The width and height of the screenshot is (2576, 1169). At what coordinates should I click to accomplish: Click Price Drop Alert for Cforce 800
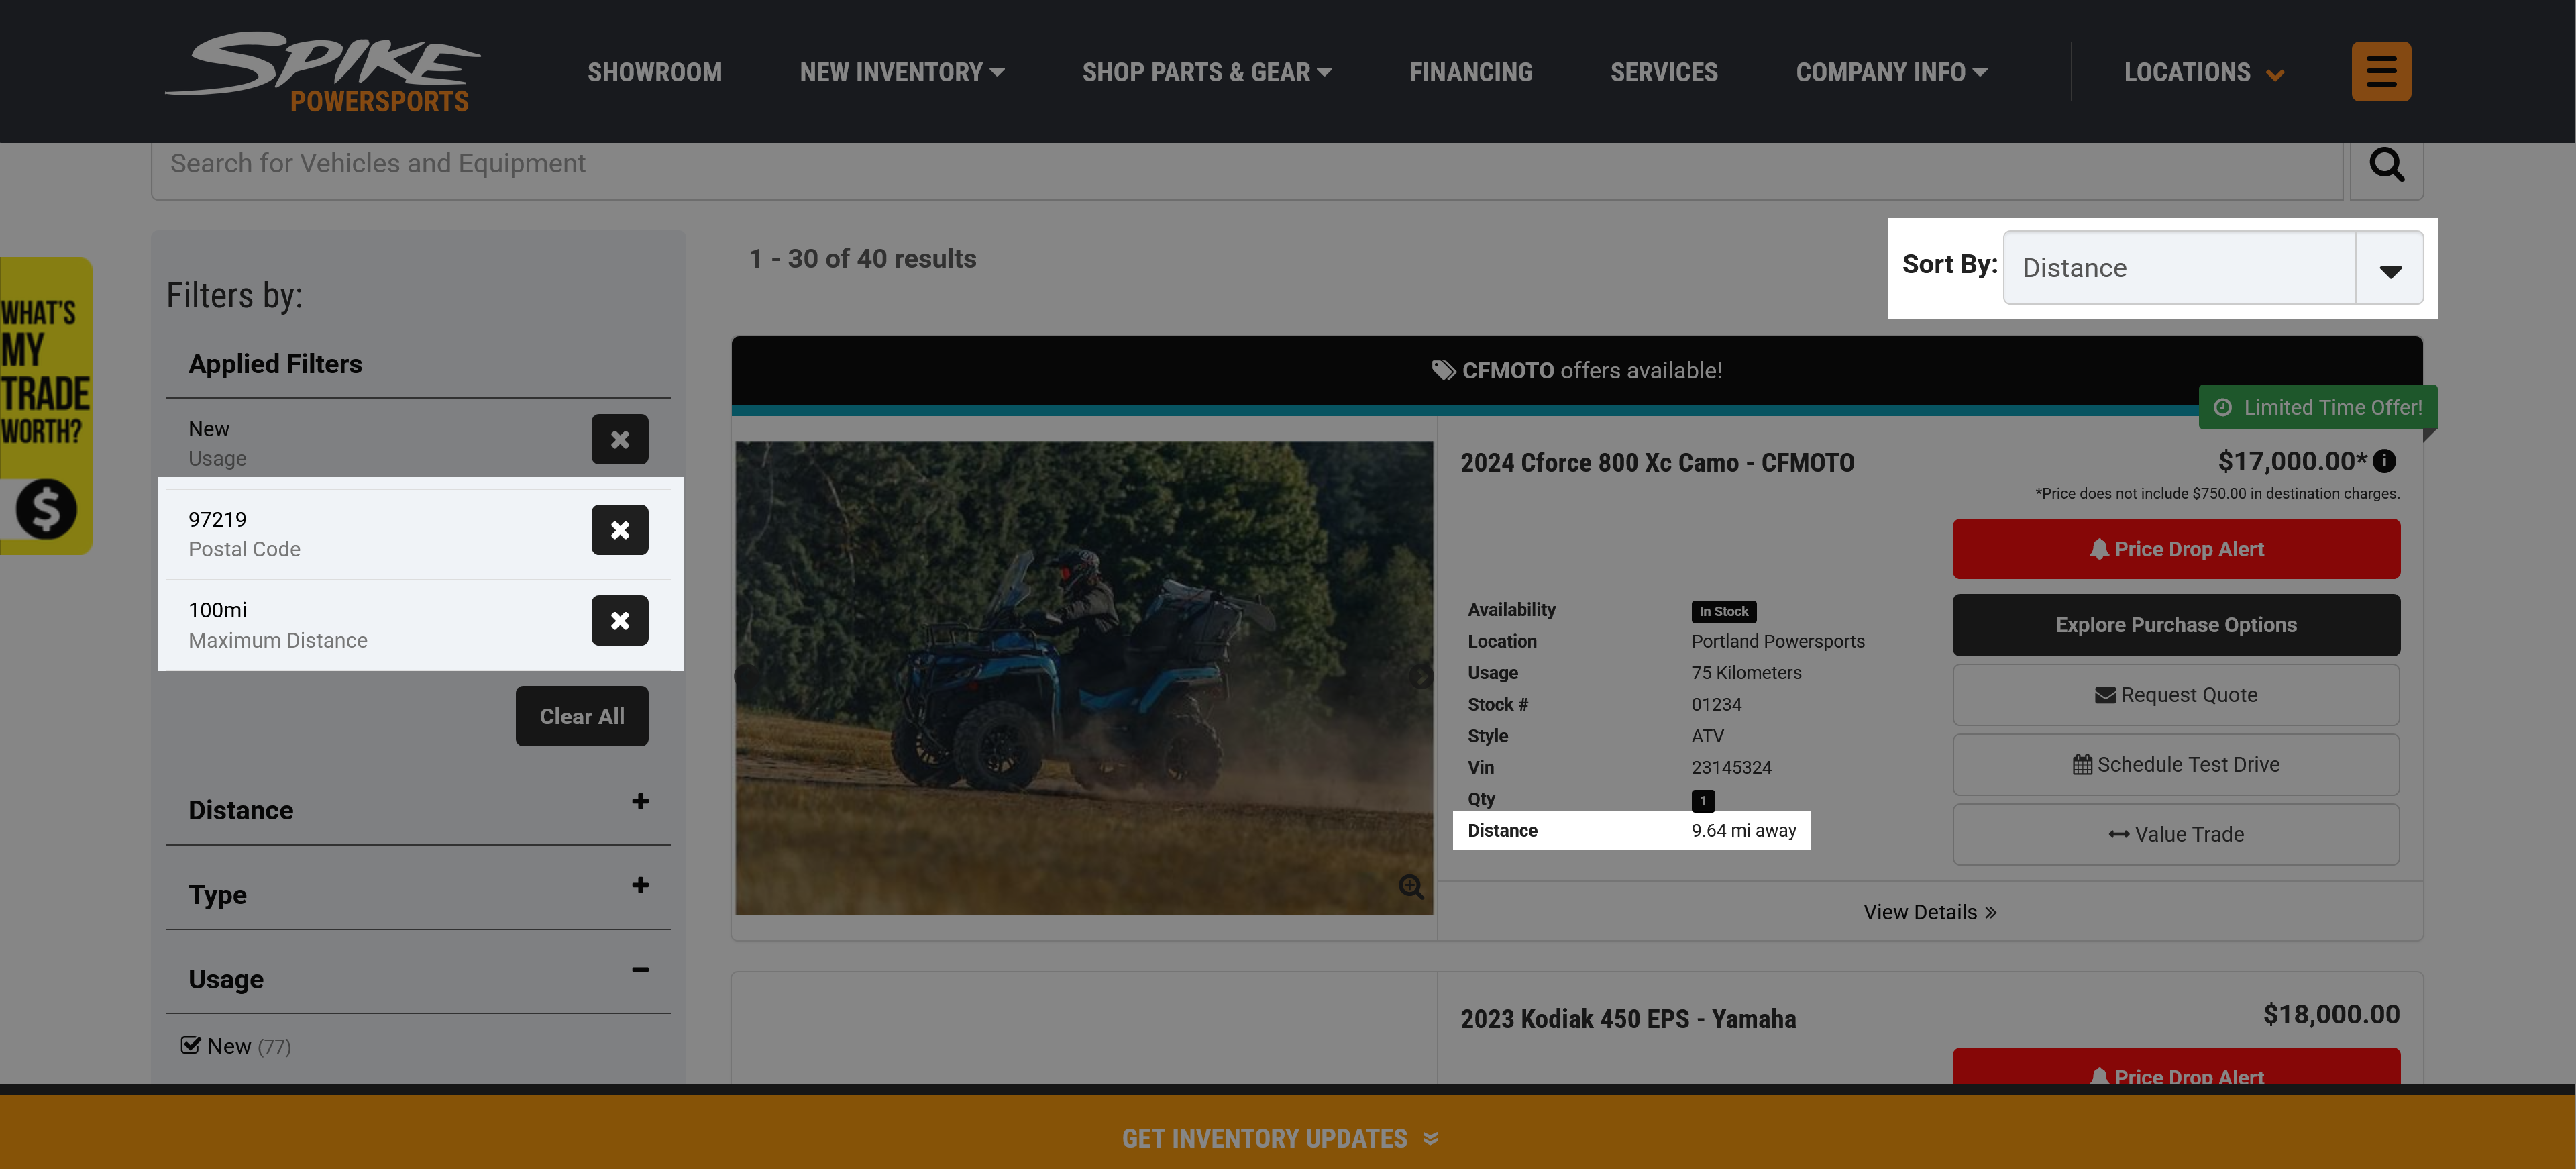(x=2175, y=549)
